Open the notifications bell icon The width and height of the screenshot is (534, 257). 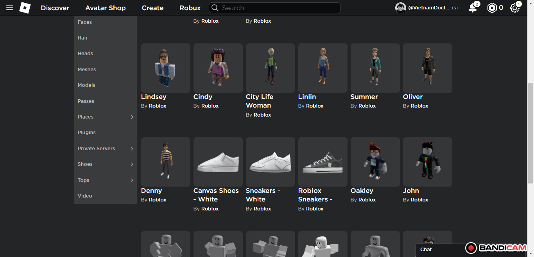(473, 8)
